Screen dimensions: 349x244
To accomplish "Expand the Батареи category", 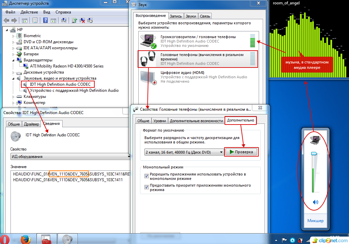I will tap(13, 54).
